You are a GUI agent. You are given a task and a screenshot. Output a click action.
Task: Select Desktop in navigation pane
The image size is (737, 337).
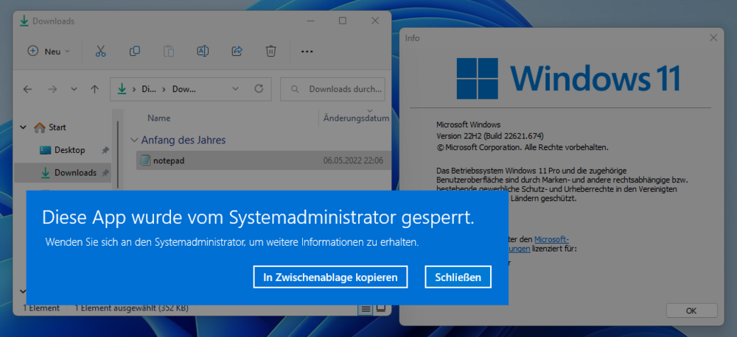(69, 150)
